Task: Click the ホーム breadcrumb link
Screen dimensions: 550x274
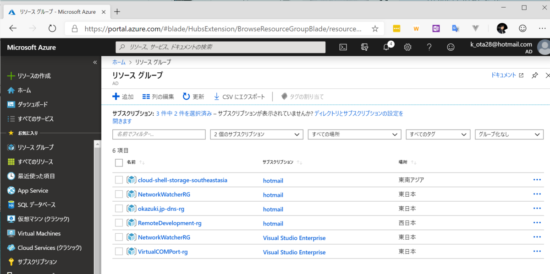Action: pyautogui.click(x=119, y=62)
